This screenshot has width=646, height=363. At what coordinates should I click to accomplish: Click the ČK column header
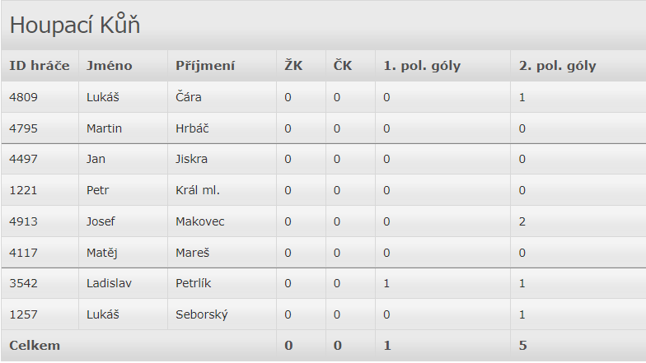point(343,66)
